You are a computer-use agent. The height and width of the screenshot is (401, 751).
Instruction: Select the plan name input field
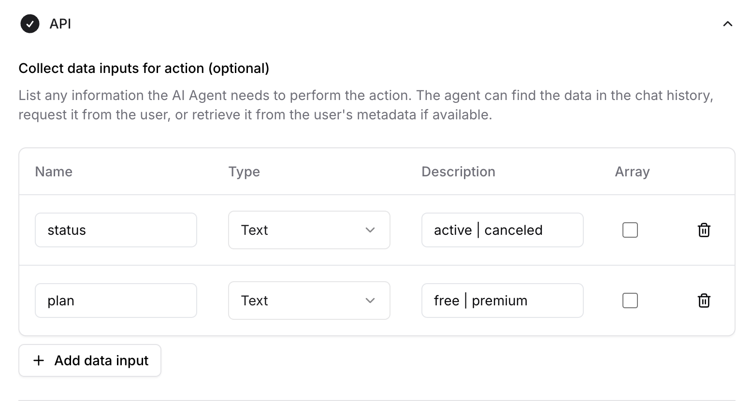(x=116, y=301)
